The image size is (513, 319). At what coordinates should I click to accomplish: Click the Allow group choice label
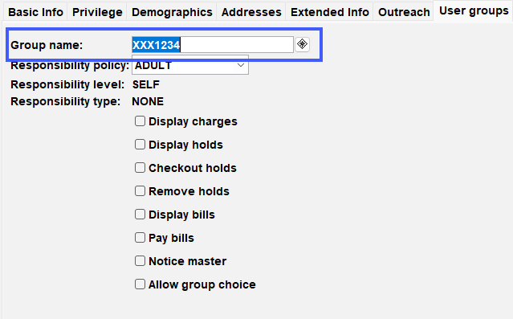(202, 284)
